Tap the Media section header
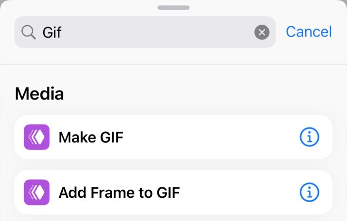Image resolution: width=347 pixels, height=221 pixels. (x=39, y=94)
